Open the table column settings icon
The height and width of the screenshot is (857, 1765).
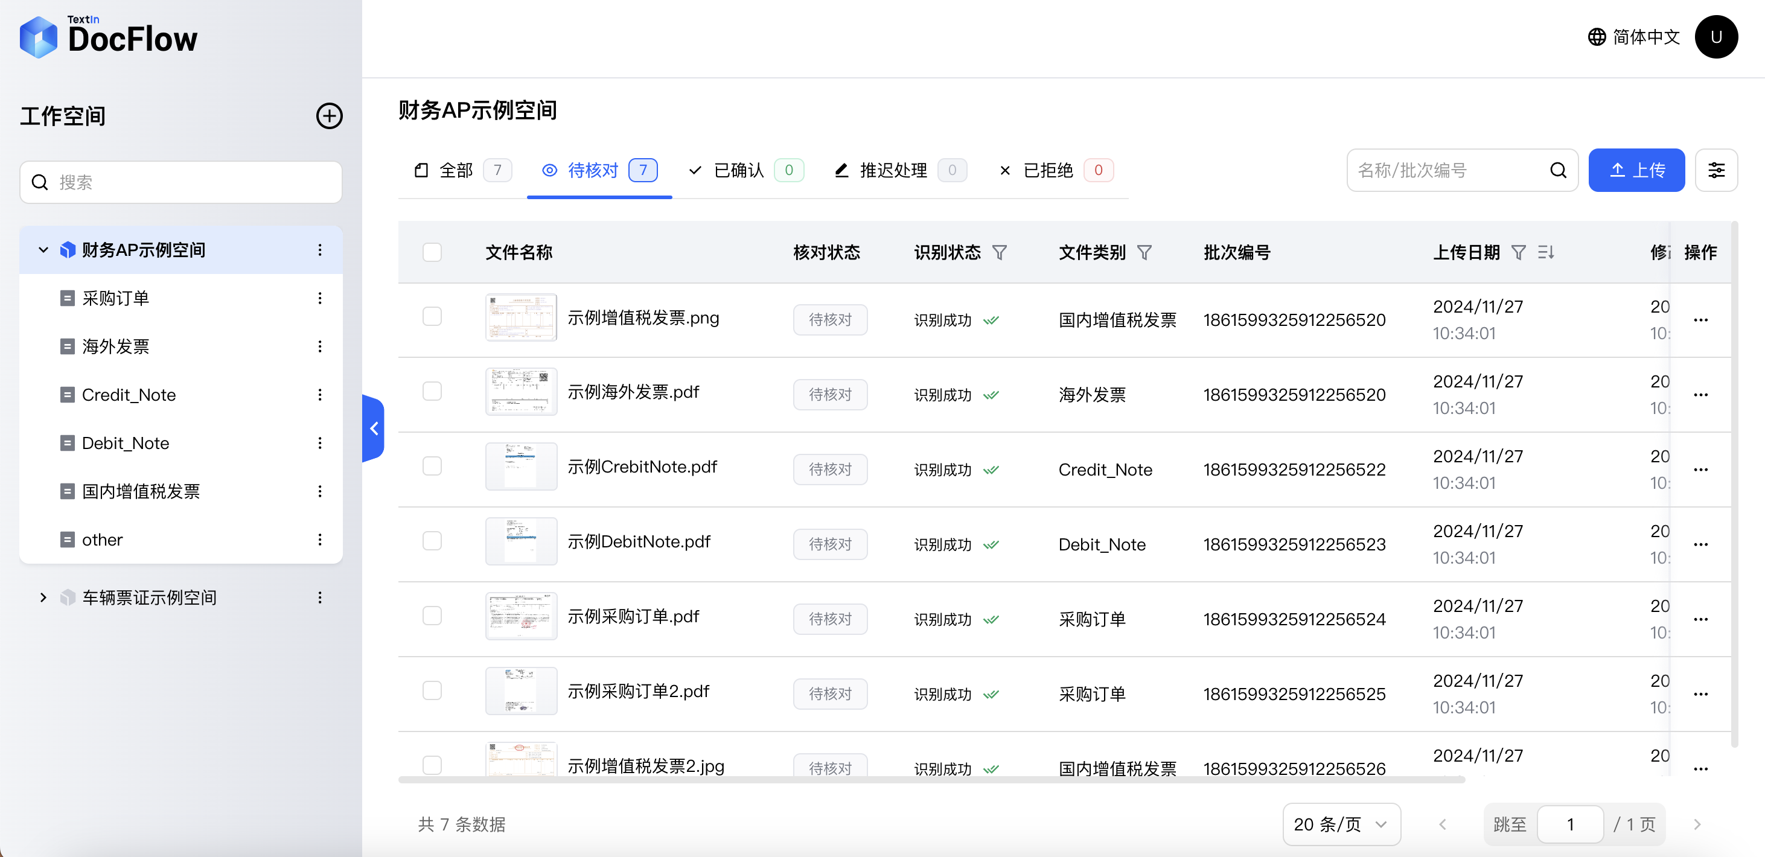[1716, 170]
